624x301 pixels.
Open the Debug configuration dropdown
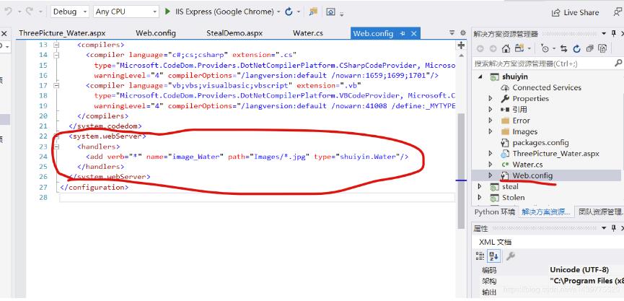coord(70,12)
